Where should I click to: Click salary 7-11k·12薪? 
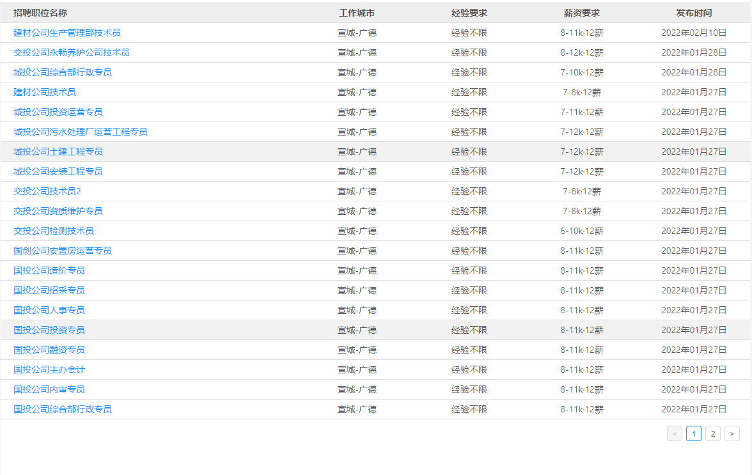coord(582,112)
